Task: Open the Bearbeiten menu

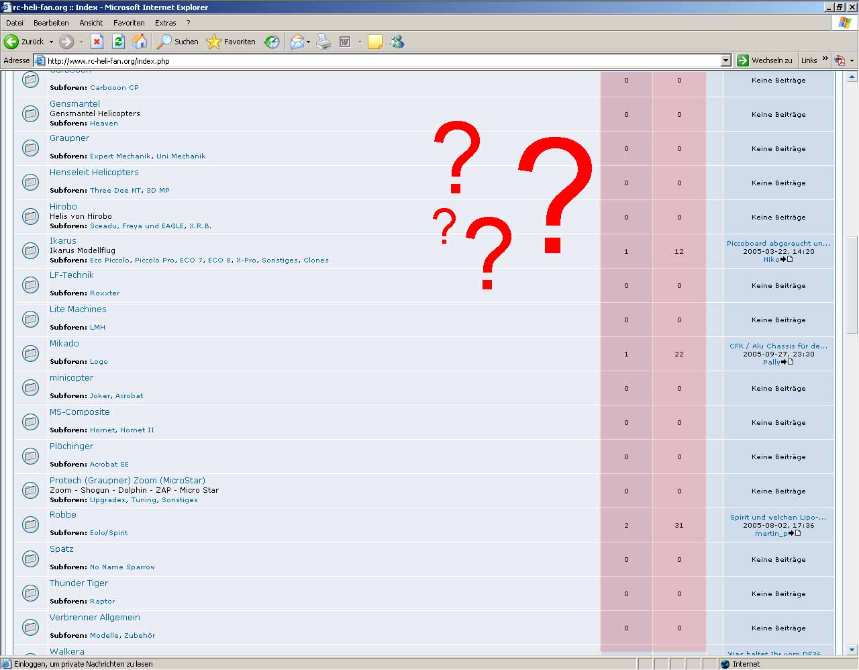Action: [51, 23]
